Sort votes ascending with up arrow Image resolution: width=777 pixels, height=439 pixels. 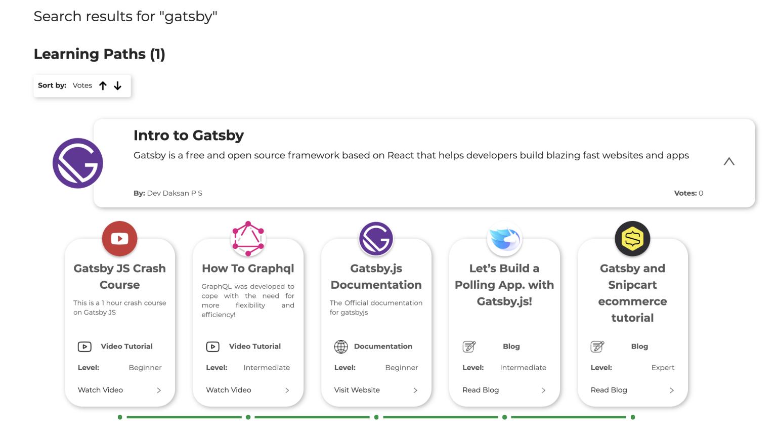coord(103,86)
